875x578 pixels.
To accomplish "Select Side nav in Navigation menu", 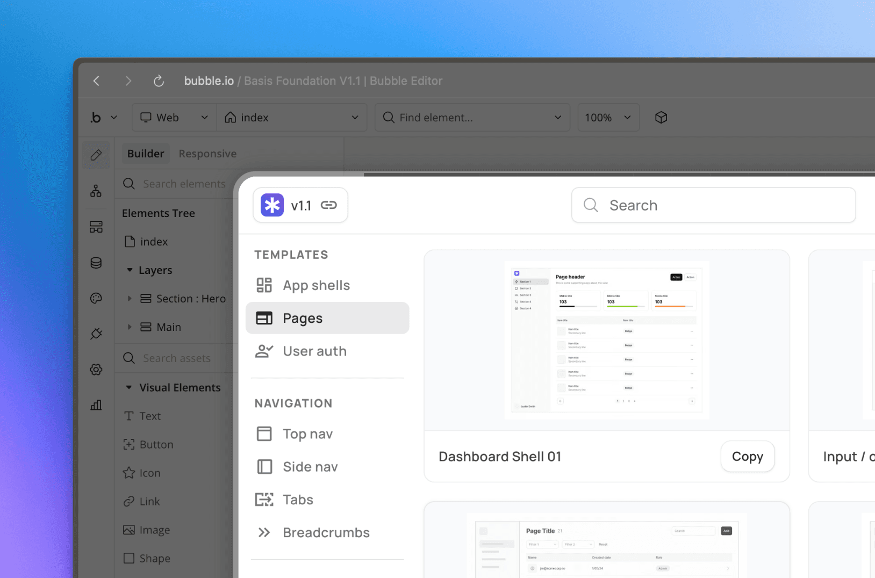I will (x=310, y=467).
